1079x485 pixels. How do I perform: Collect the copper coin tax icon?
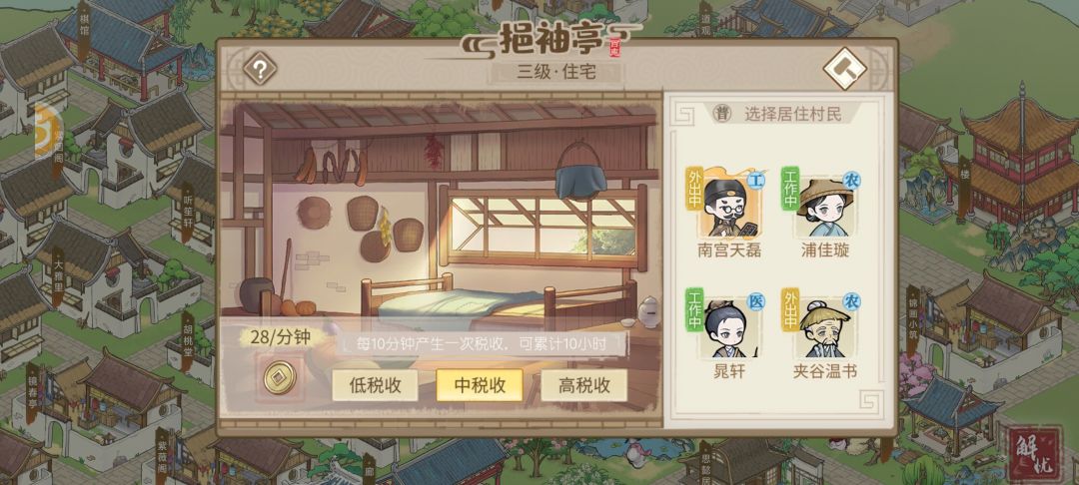(279, 377)
